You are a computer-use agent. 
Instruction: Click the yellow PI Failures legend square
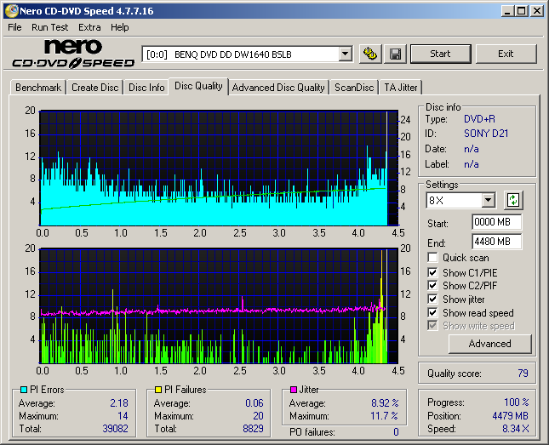coord(157,390)
